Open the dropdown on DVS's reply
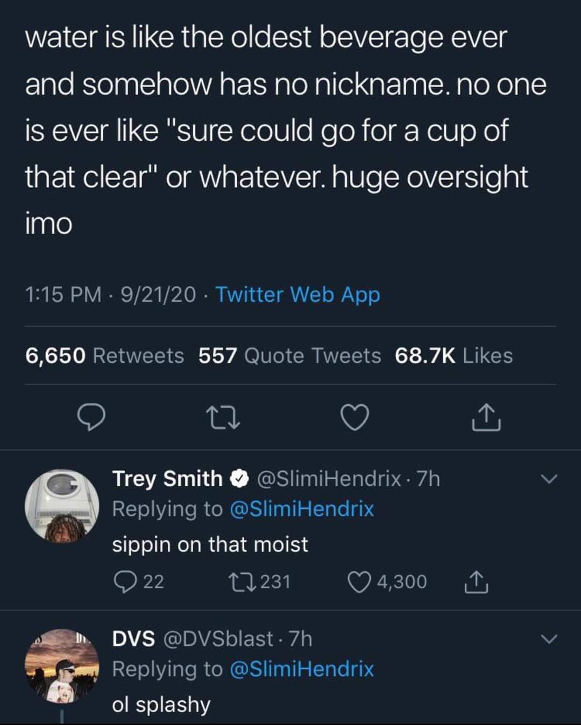Image resolution: width=581 pixels, height=725 pixels. coord(548,638)
